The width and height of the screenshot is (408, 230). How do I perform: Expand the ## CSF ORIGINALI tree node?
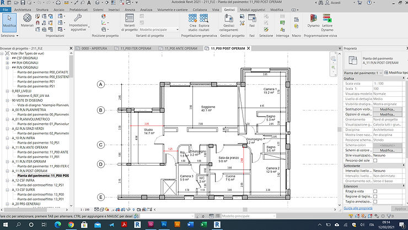[x=7, y=58]
